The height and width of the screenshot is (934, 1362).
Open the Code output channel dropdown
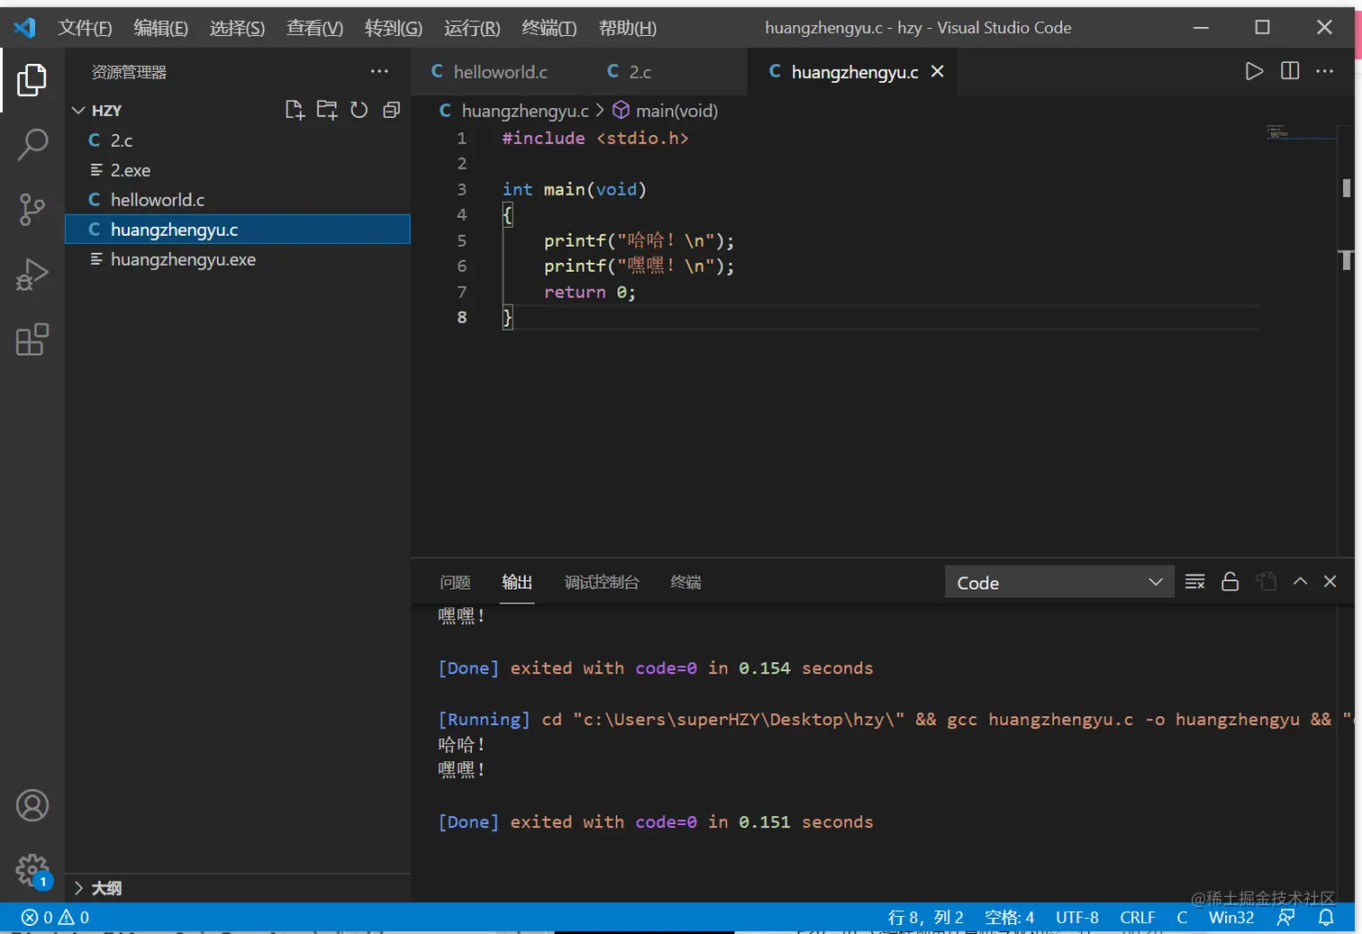pos(1059,582)
